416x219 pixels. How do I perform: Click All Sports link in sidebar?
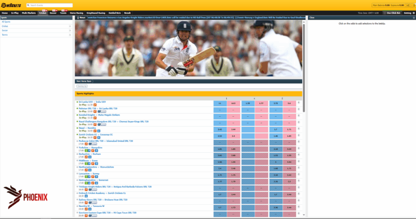click(6, 22)
